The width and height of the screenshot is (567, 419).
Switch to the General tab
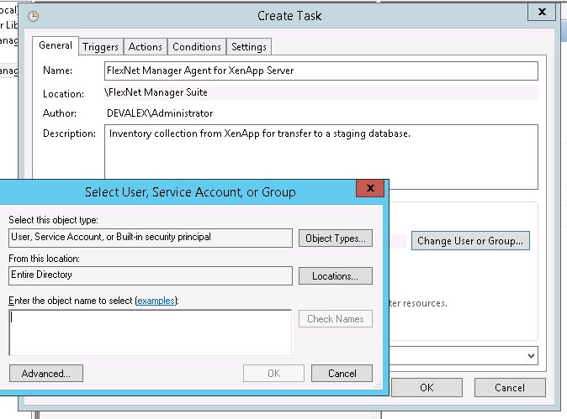56,46
